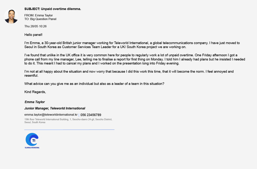Click the Teleworld International logo

32,139
